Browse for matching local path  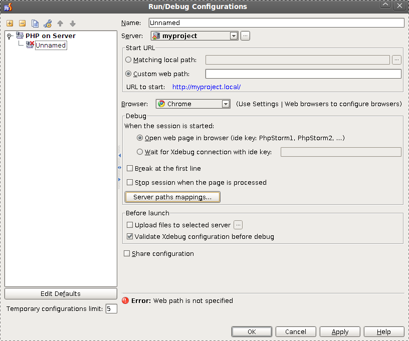[x=396, y=60]
